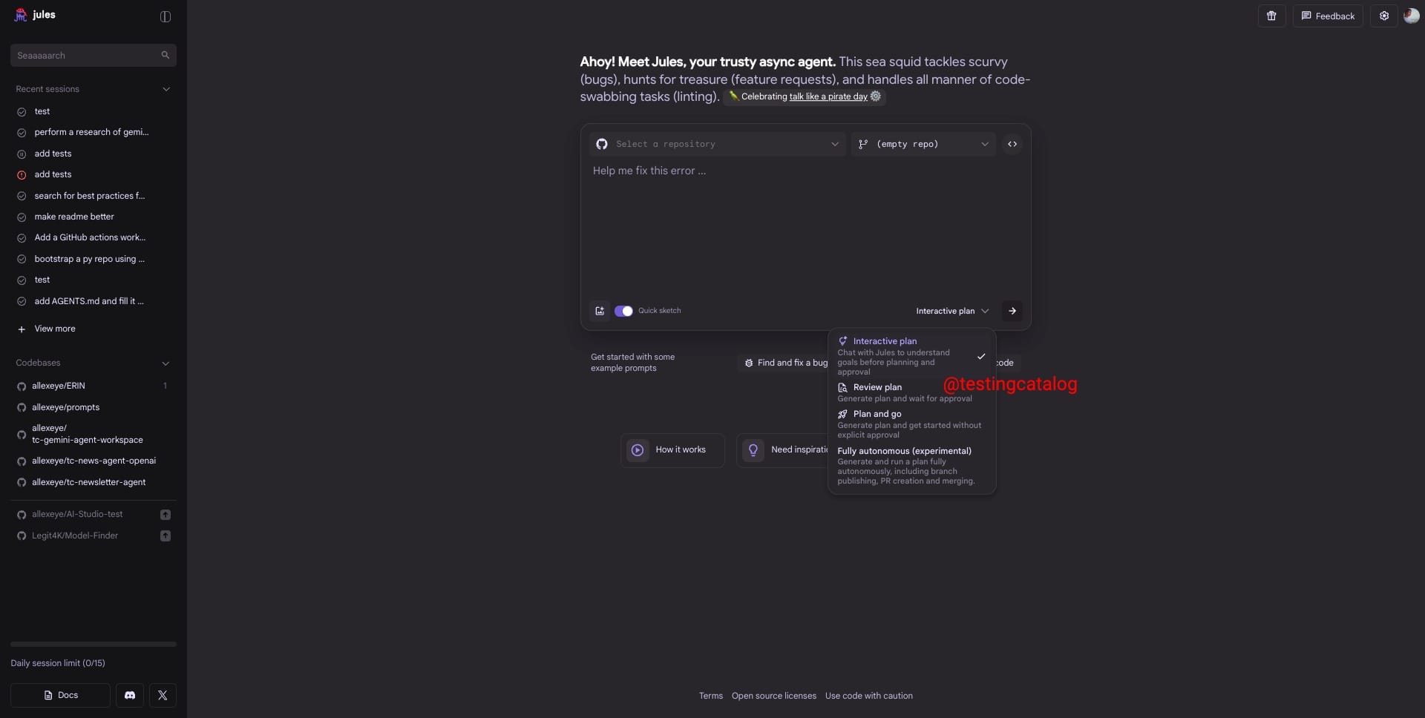Collapse the Codebases section
This screenshot has height=718, width=1425.
166,363
